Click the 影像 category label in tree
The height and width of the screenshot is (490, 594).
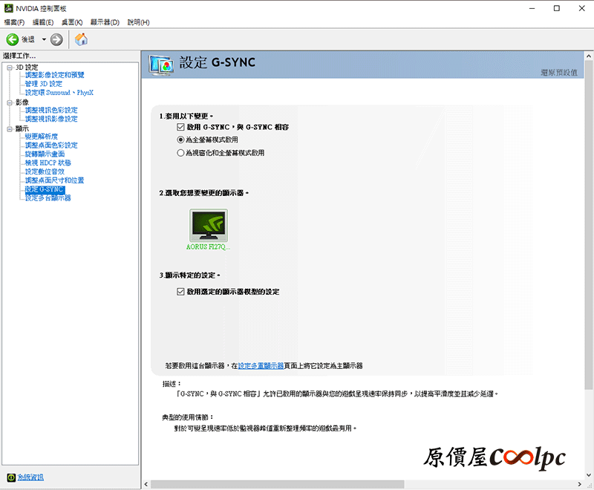pyautogui.click(x=22, y=102)
